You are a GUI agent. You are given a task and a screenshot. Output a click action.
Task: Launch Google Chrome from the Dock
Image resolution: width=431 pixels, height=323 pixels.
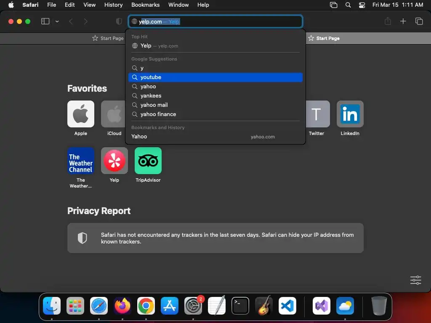146,306
